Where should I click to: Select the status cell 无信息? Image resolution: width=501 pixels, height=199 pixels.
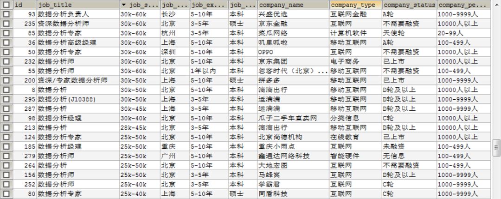tap(409, 156)
